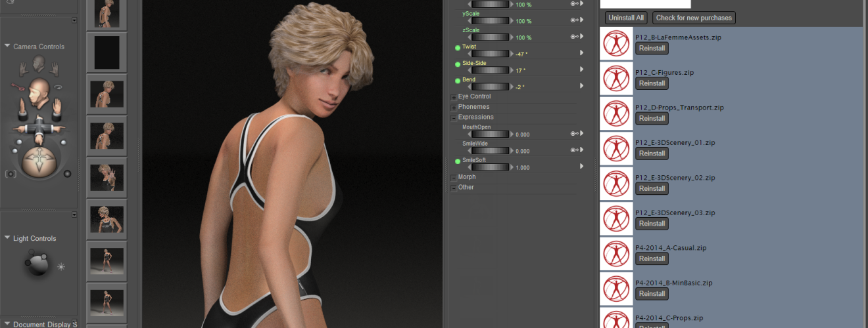The height and width of the screenshot is (328, 868).
Task: Click the left hand camera icon
Action: click(x=23, y=67)
